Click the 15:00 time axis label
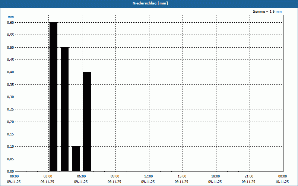The width and height of the screenshot is (298, 186). (x=182, y=176)
